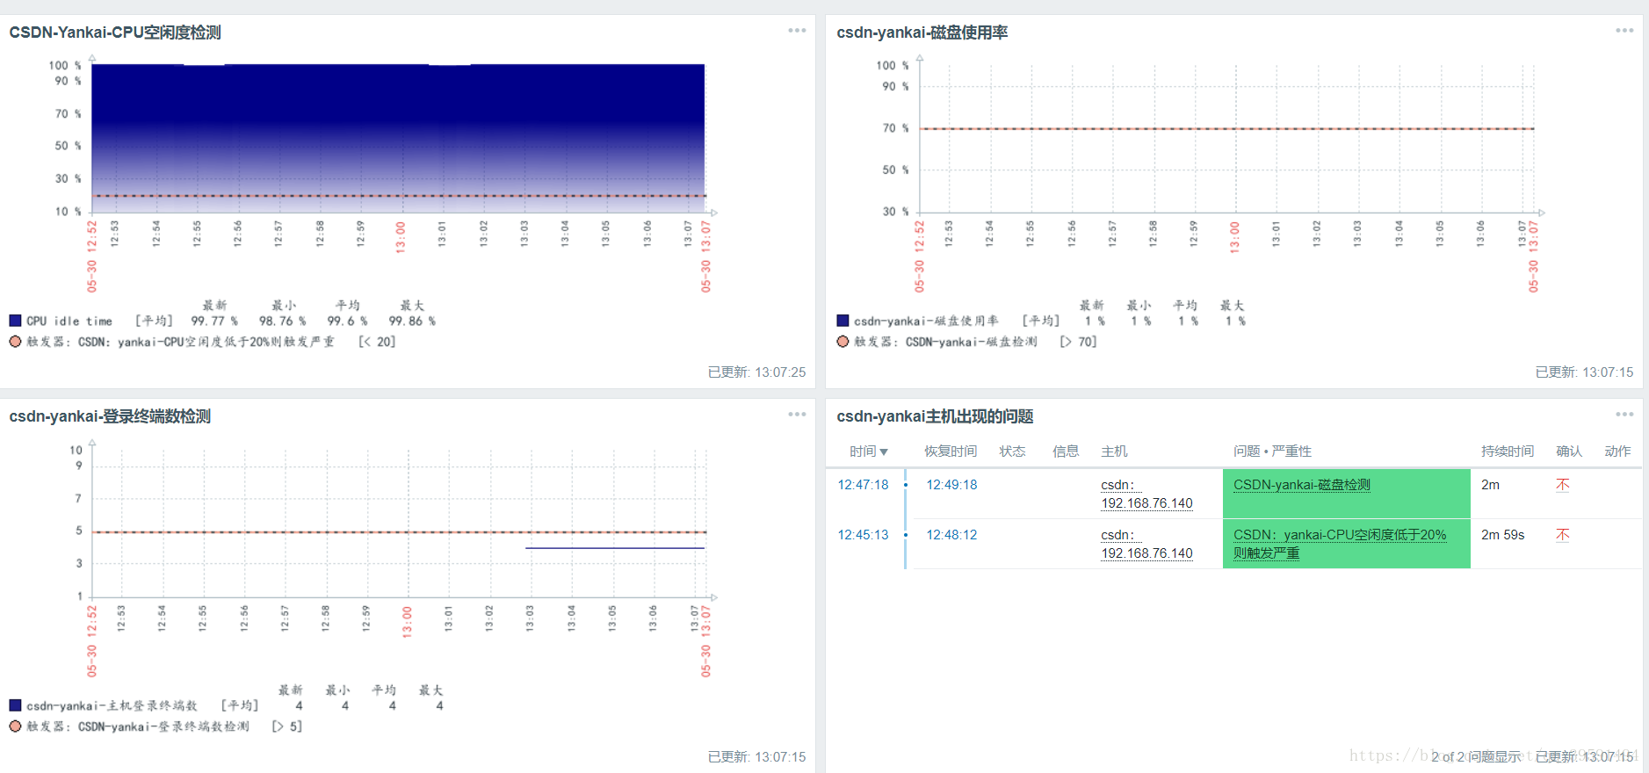Click the 信息 column header
Screen dimensions: 1649x773
[x=1066, y=452]
